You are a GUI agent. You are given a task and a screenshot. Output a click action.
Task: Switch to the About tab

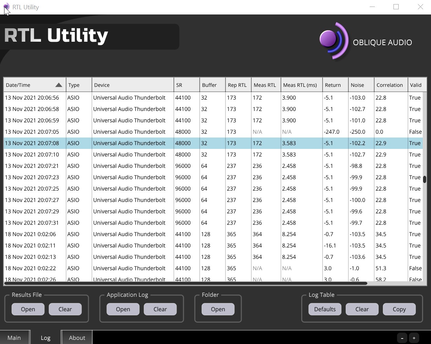coord(77,337)
